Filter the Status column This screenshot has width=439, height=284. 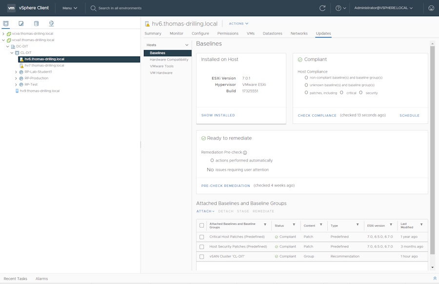294,224
